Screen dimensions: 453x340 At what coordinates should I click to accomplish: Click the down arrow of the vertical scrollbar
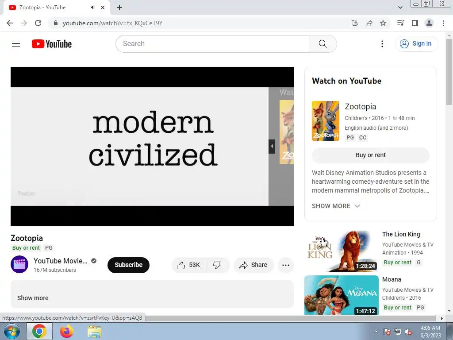449,311
